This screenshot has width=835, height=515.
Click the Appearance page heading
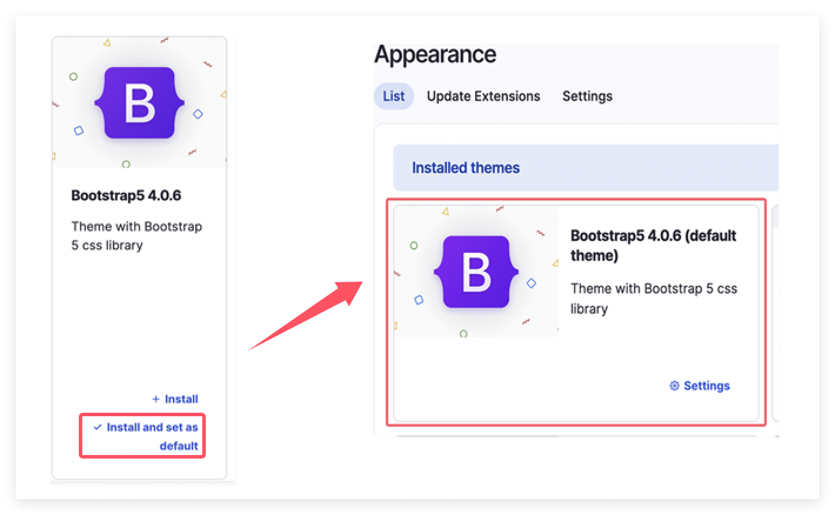click(435, 55)
